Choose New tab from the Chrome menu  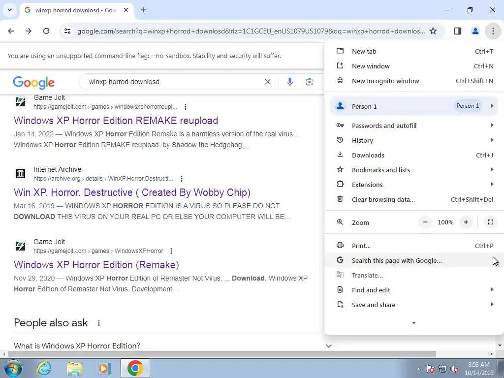point(414,51)
